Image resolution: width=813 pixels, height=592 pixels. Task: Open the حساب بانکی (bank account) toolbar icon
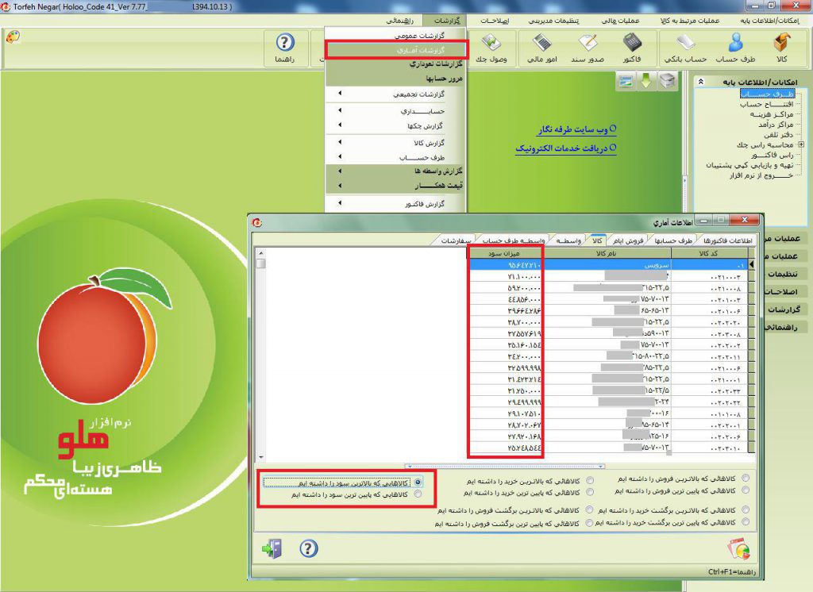(x=685, y=48)
